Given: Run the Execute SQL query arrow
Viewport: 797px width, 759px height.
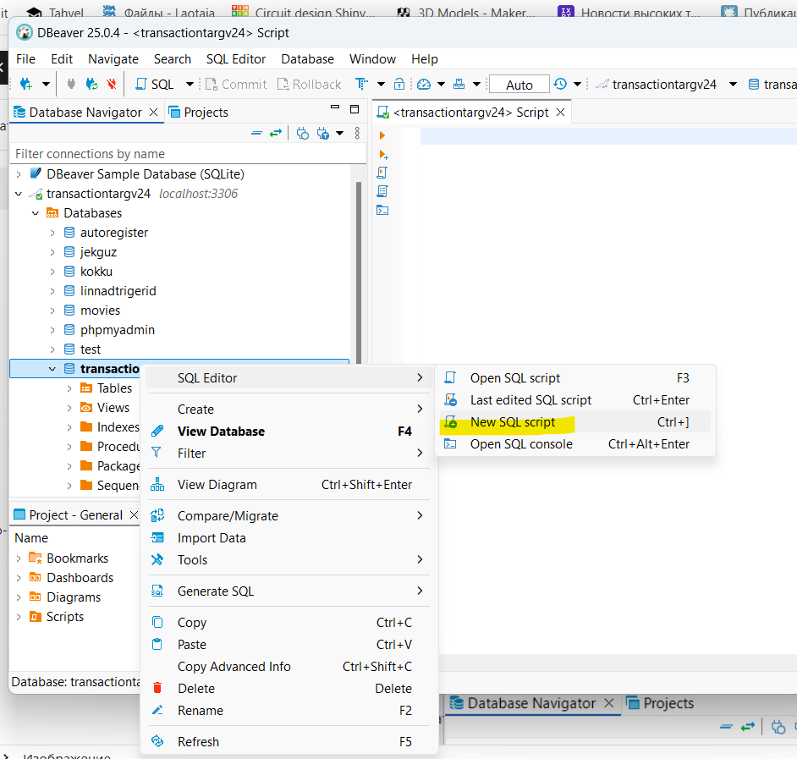Looking at the screenshot, I should coord(382,135).
